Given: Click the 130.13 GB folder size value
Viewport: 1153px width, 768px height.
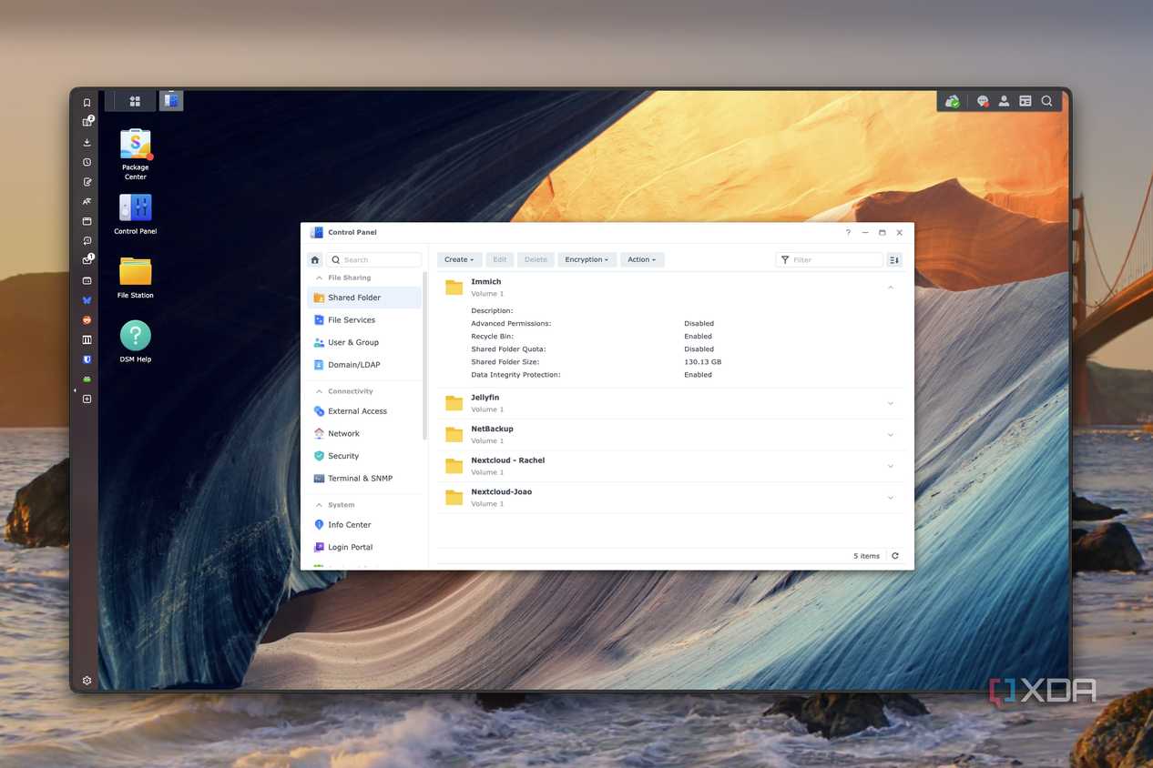Looking at the screenshot, I should [703, 362].
